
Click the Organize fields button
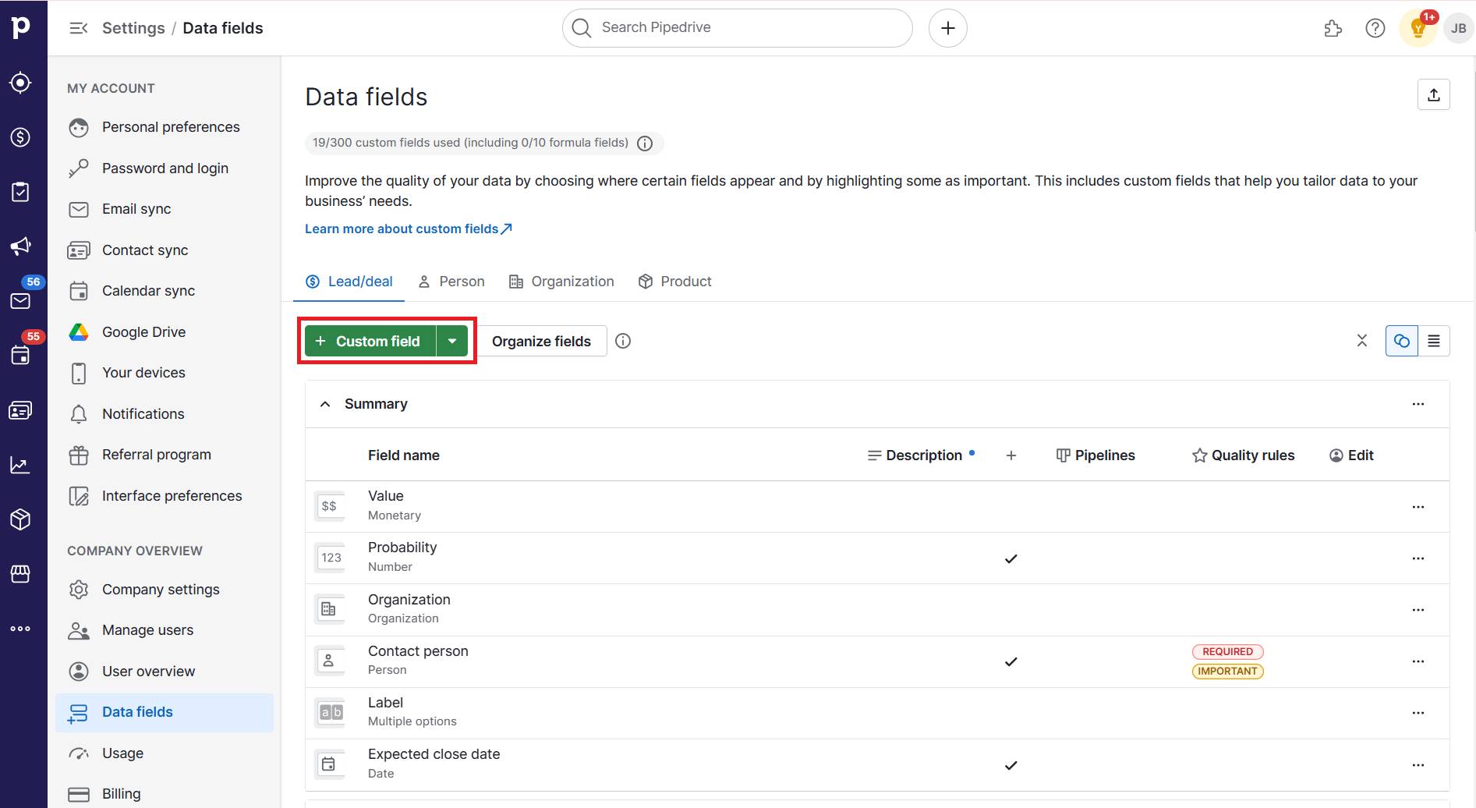pyautogui.click(x=541, y=341)
